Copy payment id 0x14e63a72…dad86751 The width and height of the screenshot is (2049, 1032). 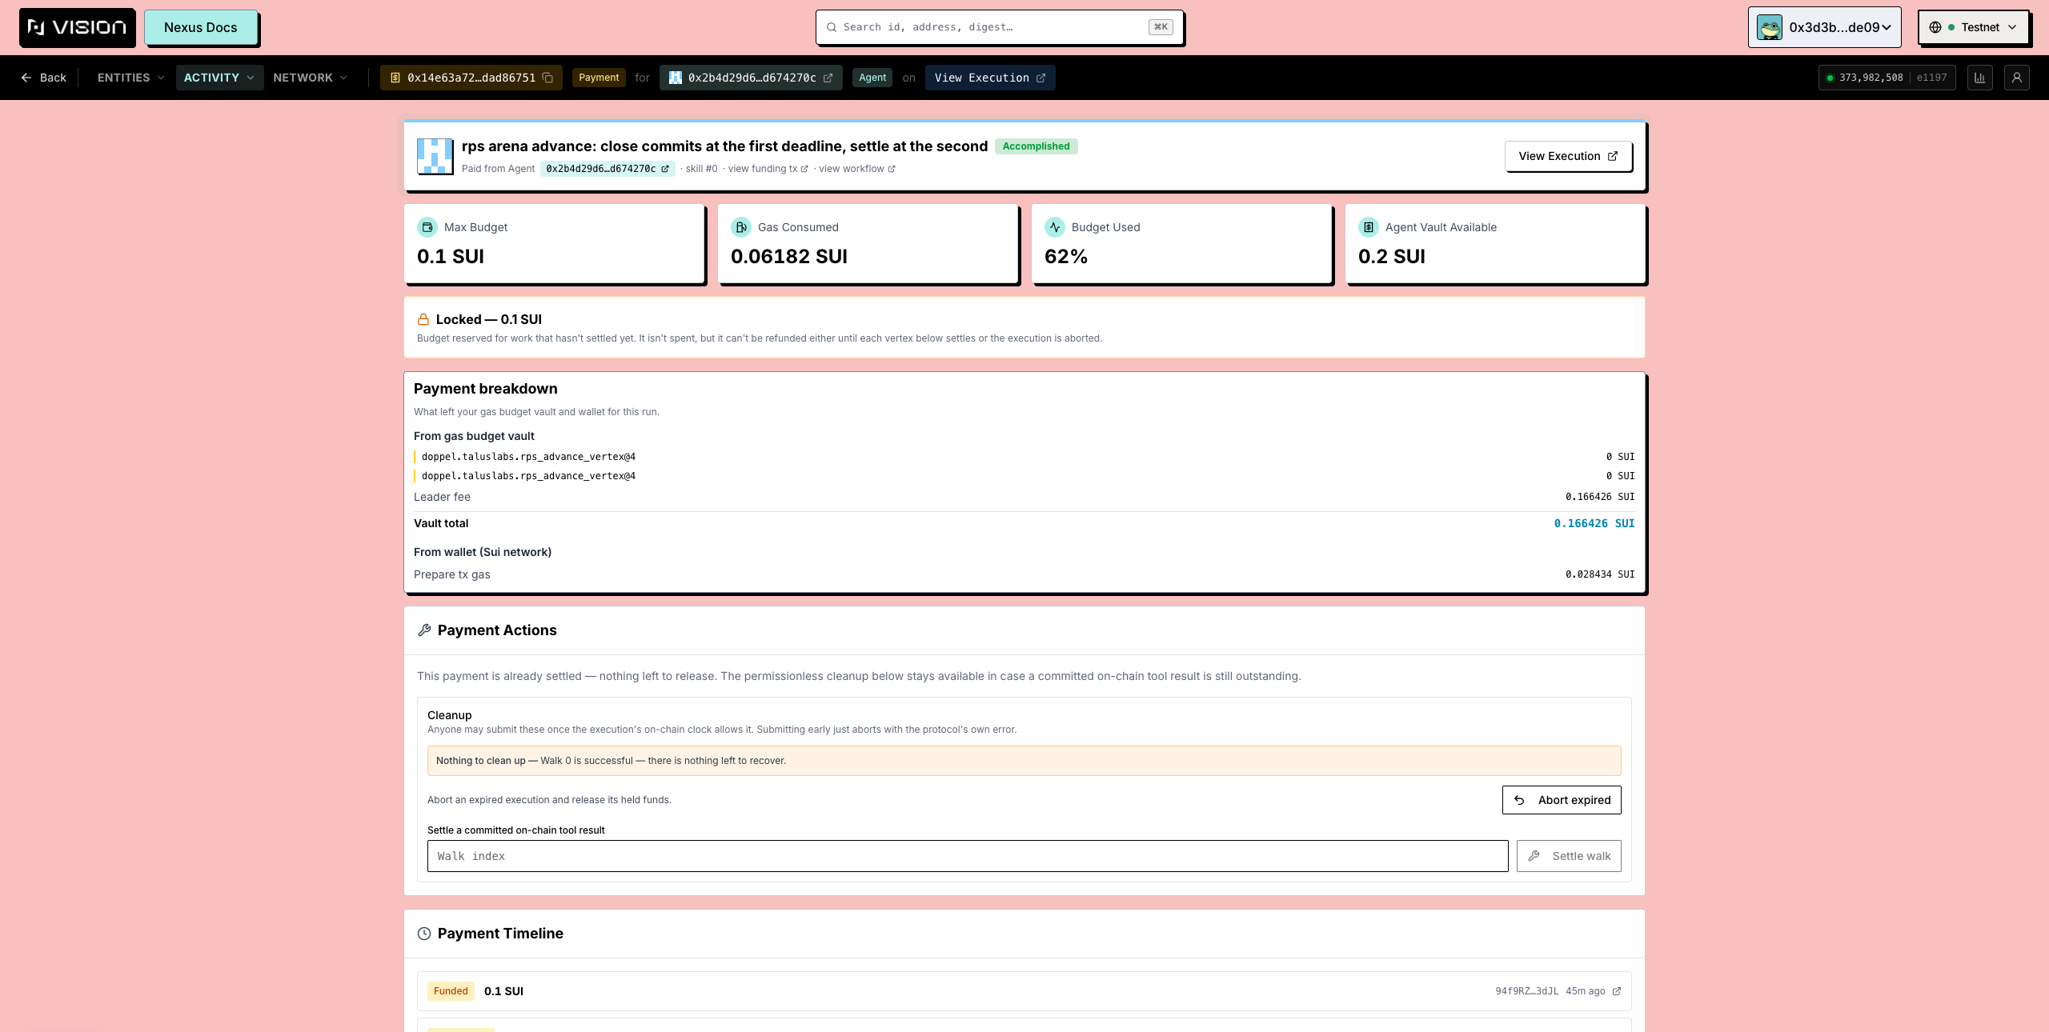coord(548,78)
